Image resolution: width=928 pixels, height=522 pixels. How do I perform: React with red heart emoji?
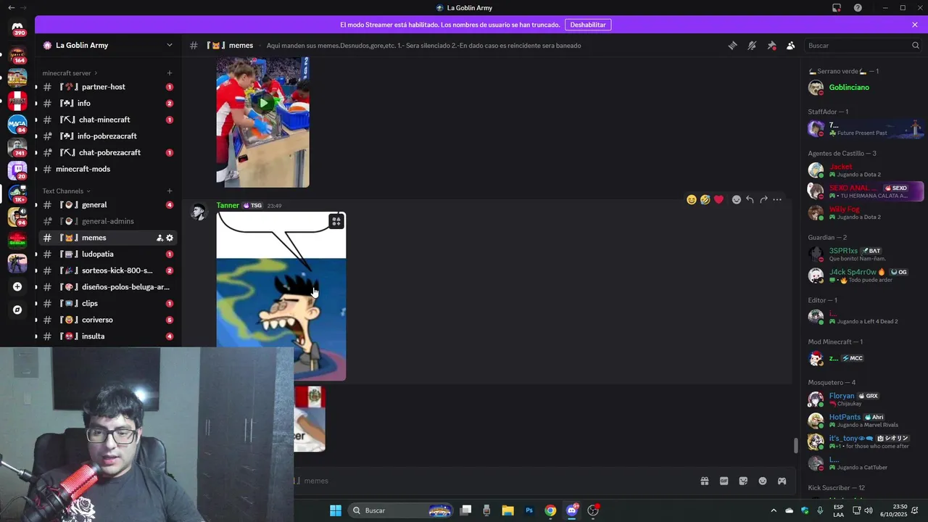(x=718, y=199)
